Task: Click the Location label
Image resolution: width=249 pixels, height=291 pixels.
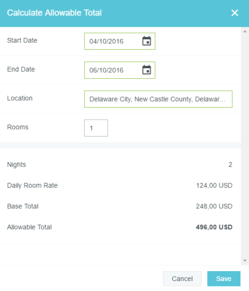Action: point(20,98)
